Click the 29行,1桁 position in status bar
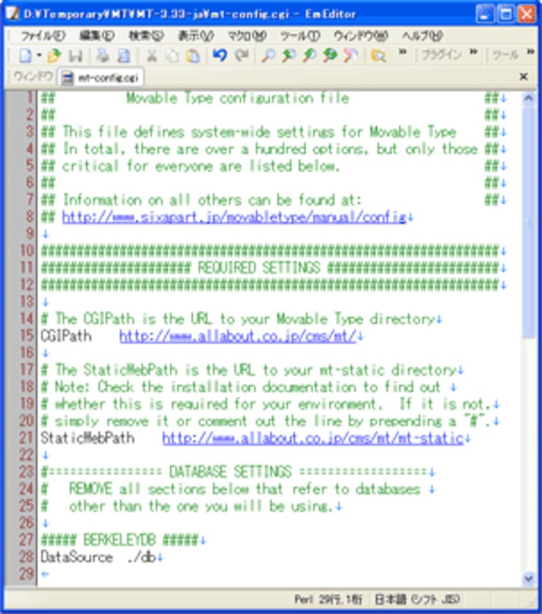Image resolution: width=542 pixels, height=614 pixels. [x=340, y=600]
